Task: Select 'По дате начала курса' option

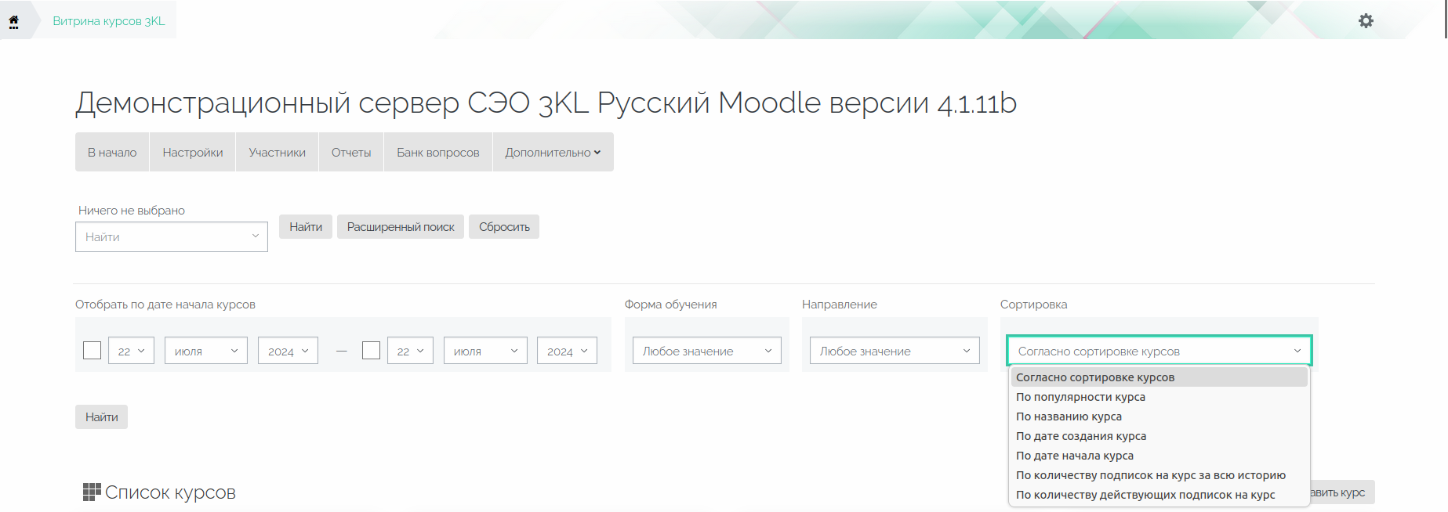Action: pos(1159,456)
